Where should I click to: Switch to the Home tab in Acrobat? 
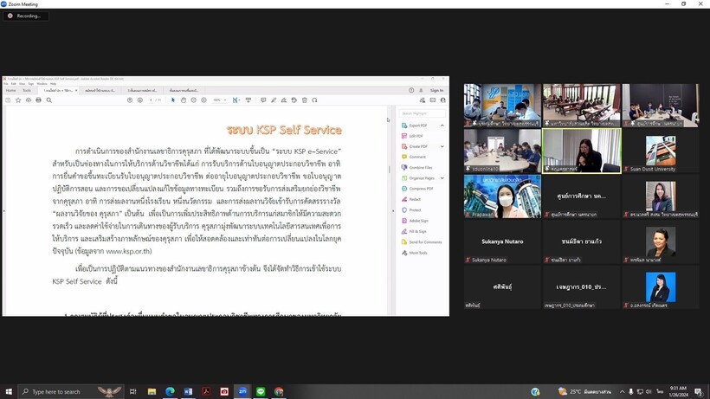click(x=11, y=91)
